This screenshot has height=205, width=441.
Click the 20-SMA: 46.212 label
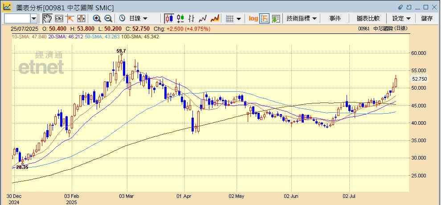pos(65,37)
